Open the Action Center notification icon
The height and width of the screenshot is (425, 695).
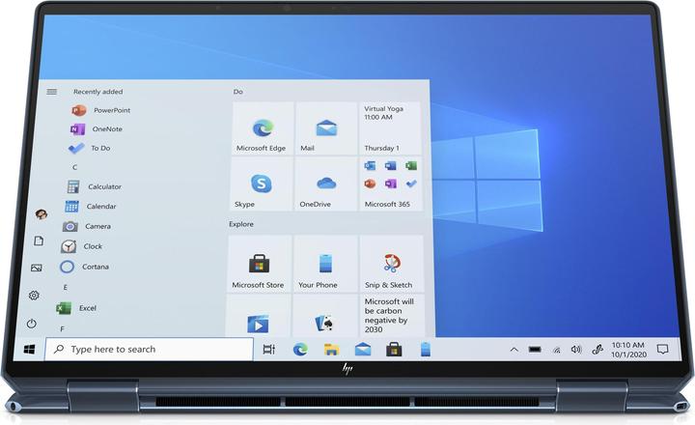pyautogui.click(x=662, y=350)
